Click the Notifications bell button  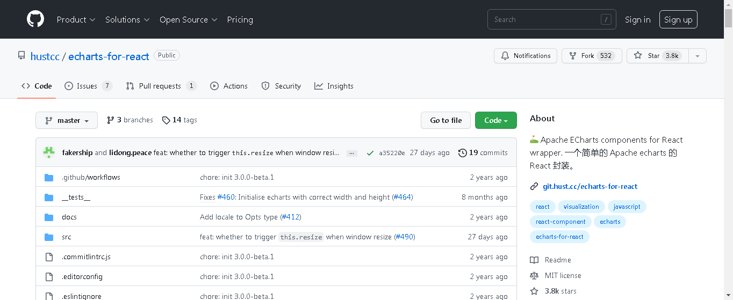point(526,56)
